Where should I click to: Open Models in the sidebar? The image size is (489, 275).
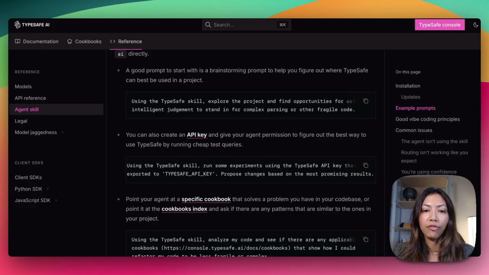pyautogui.click(x=23, y=87)
